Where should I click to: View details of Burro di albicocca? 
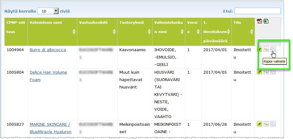tap(266, 49)
